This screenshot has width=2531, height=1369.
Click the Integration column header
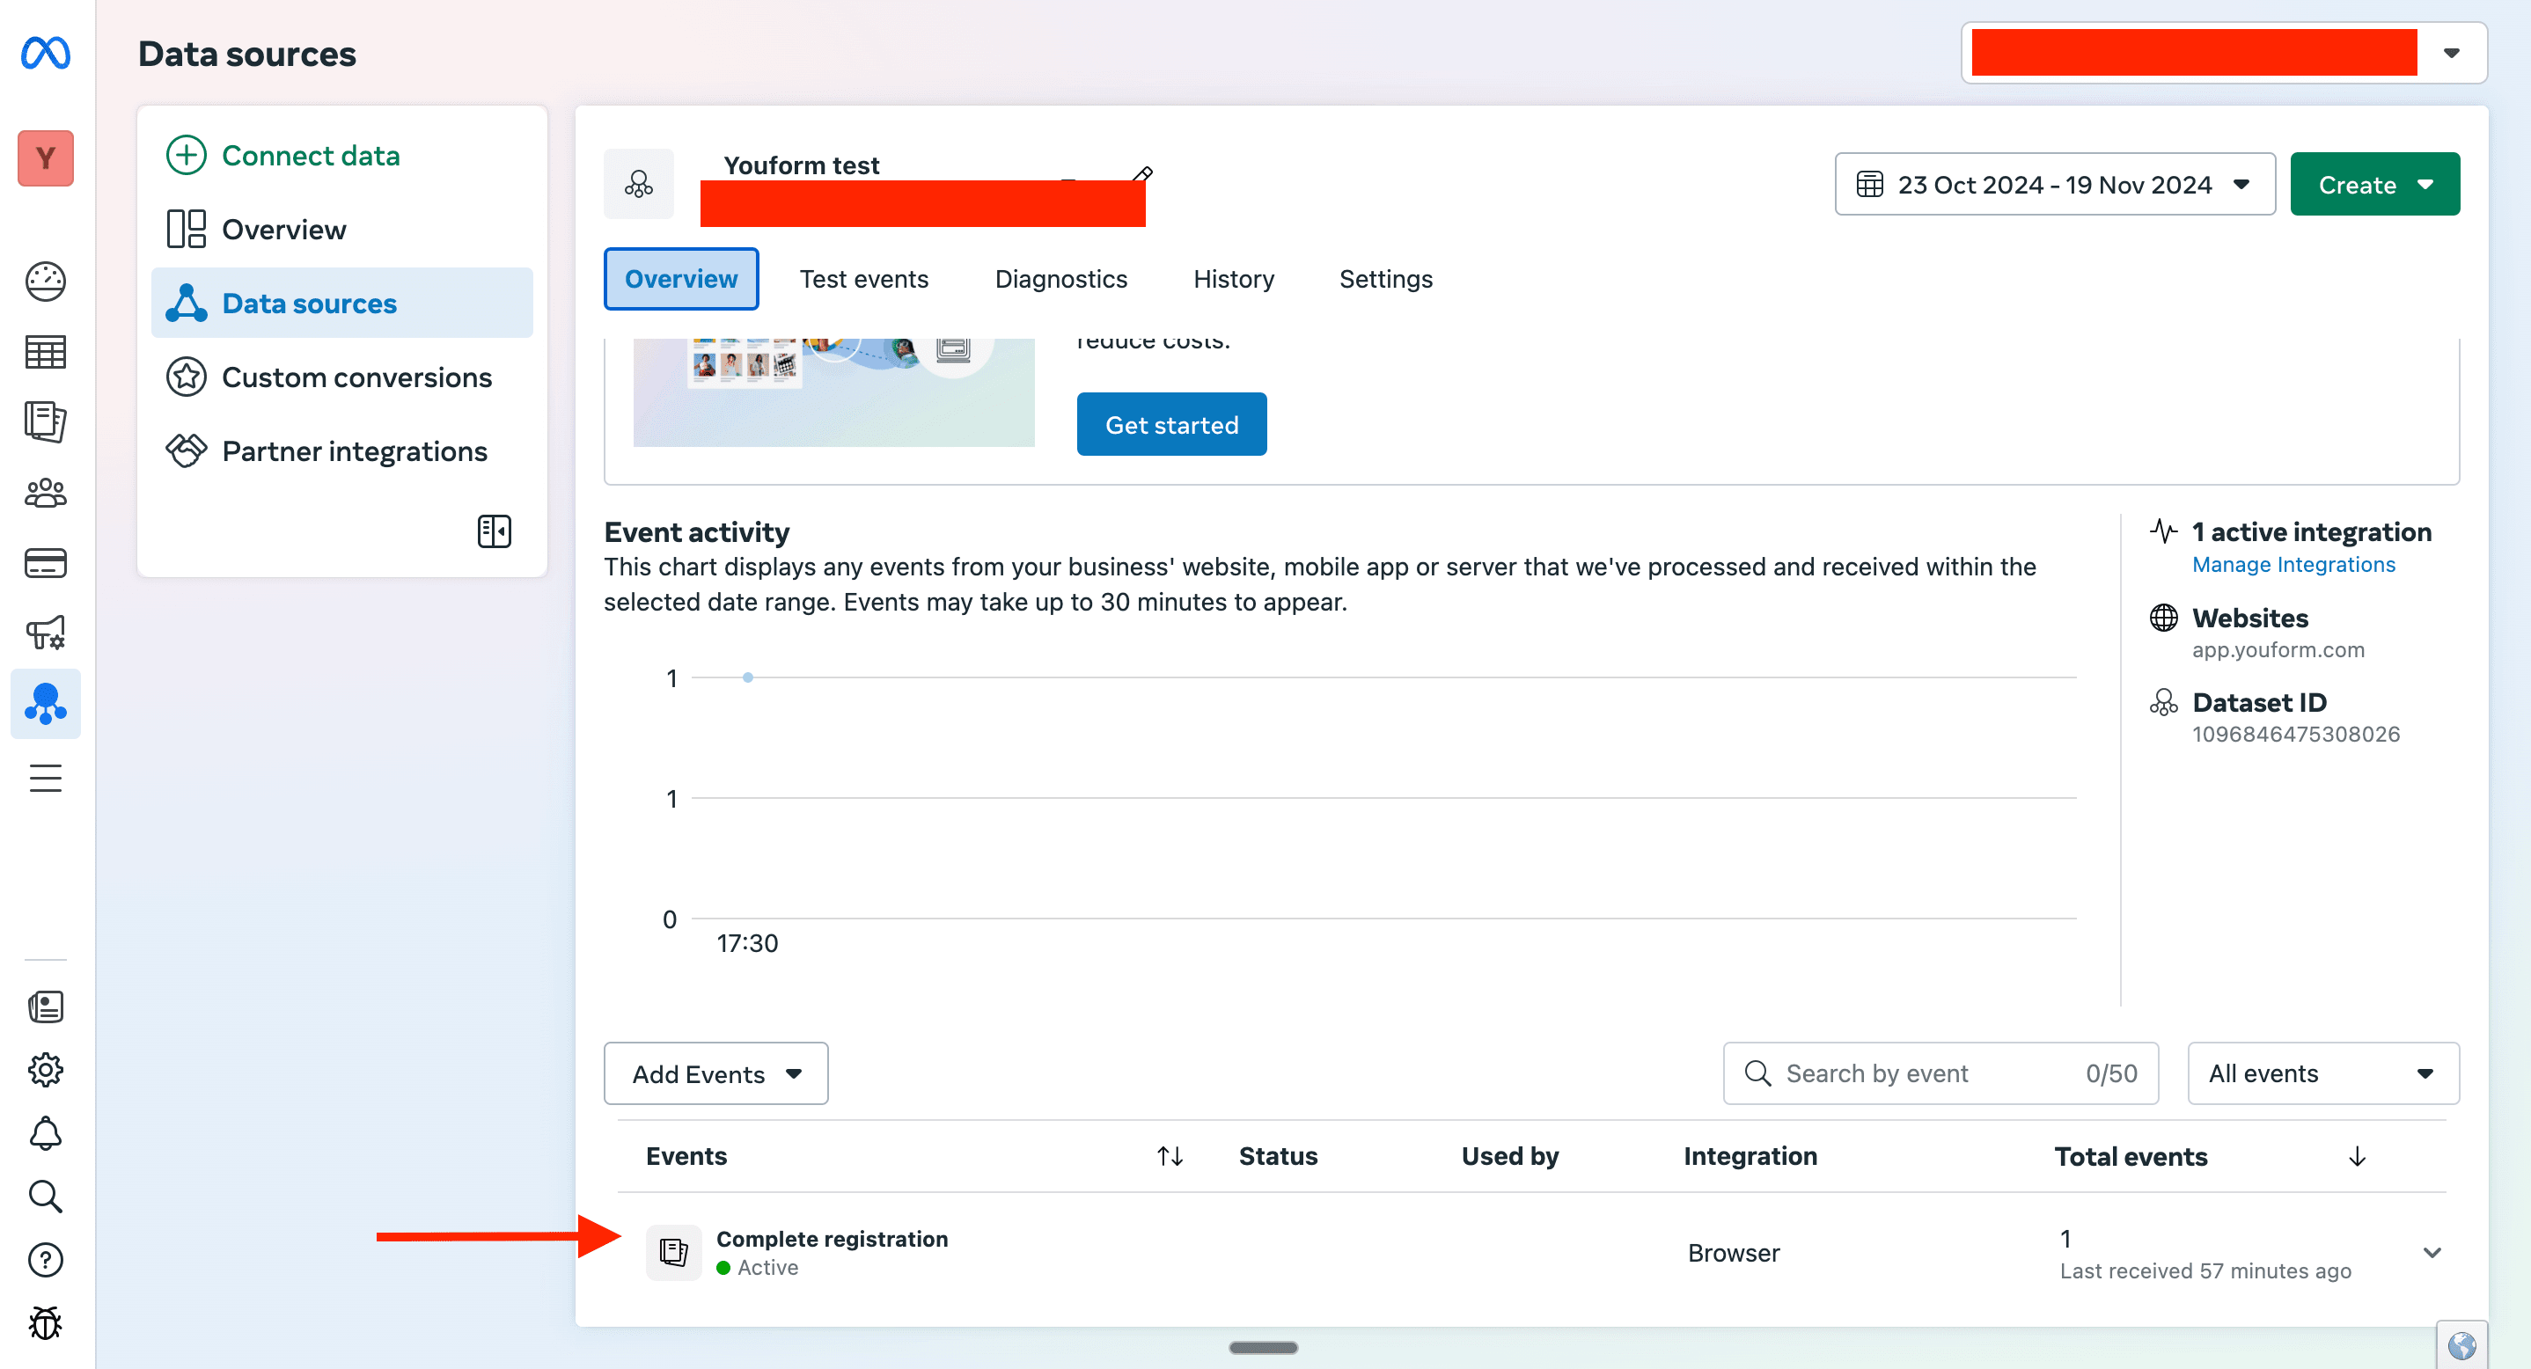pyautogui.click(x=1750, y=1156)
